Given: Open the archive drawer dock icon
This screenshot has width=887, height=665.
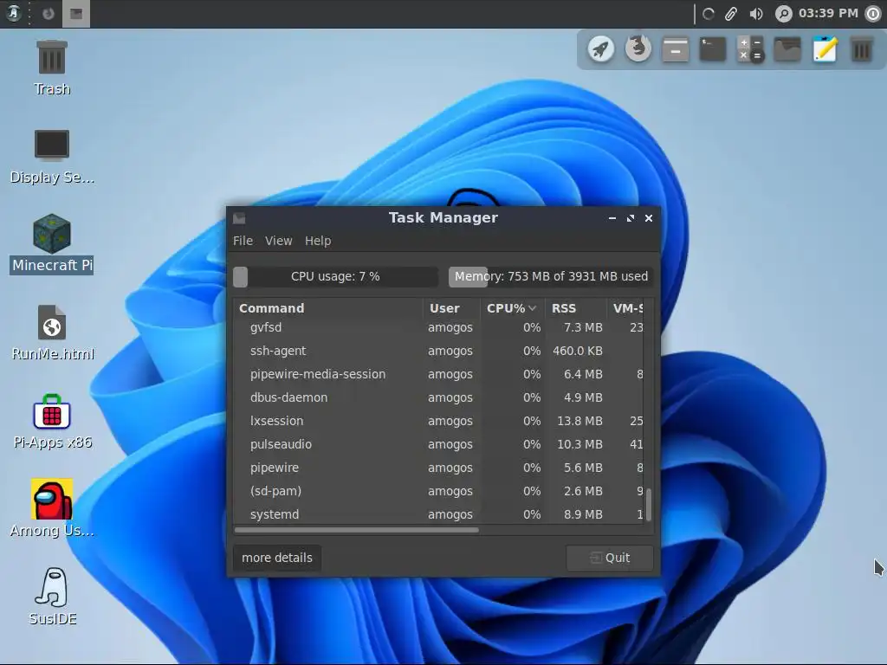Looking at the screenshot, I should (x=676, y=49).
